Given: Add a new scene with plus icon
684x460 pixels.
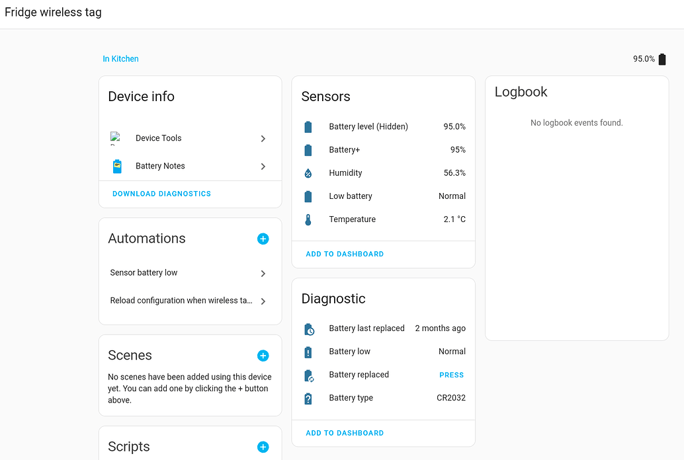Looking at the screenshot, I should [263, 356].
